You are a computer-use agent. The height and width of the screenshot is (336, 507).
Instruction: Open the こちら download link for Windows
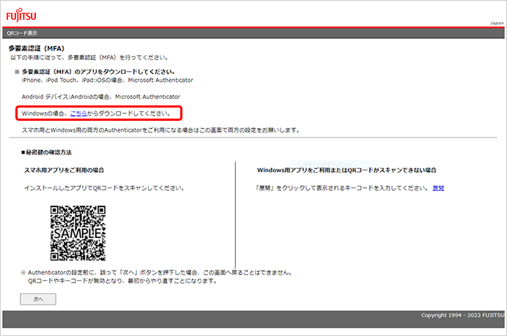(78, 113)
